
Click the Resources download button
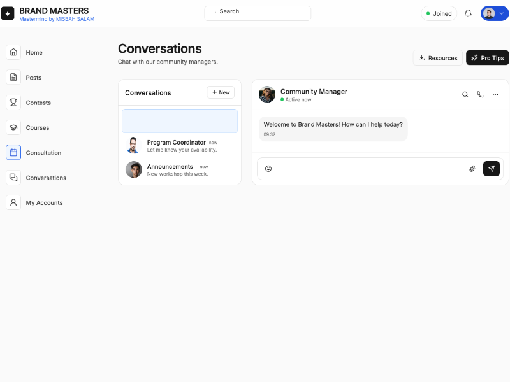437,58
